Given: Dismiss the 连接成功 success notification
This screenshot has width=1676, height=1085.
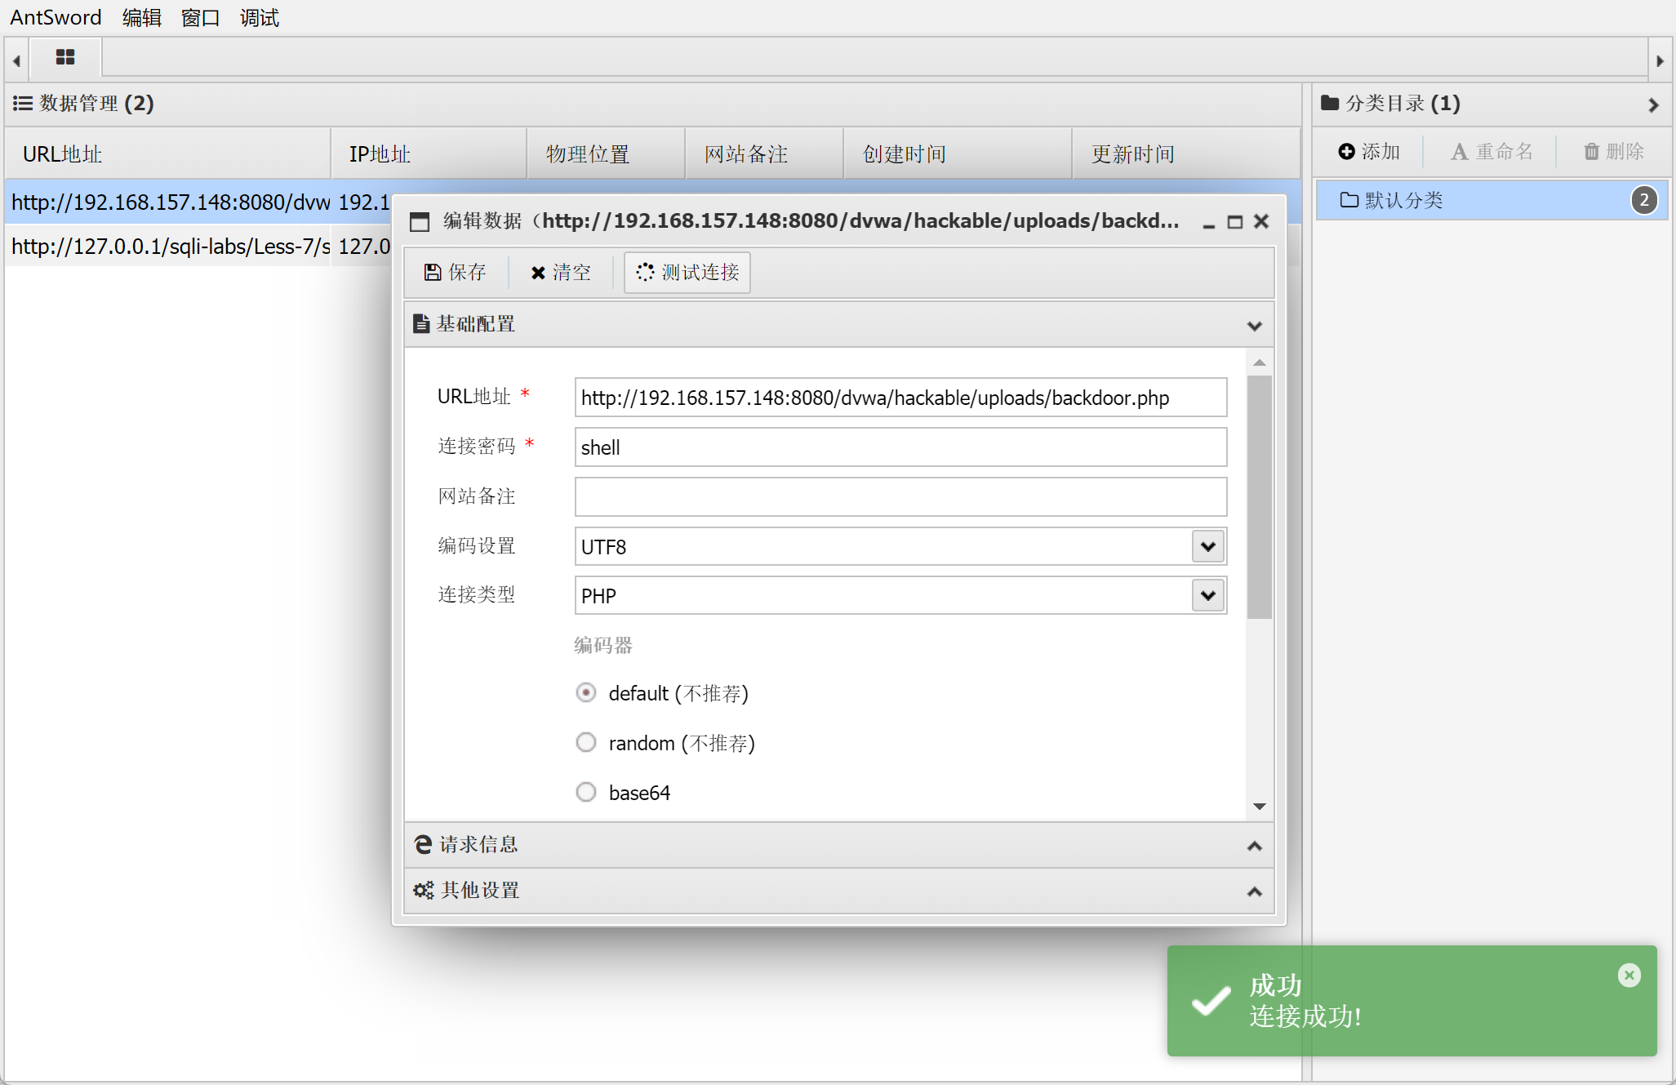Looking at the screenshot, I should [x=1629, y=975].
